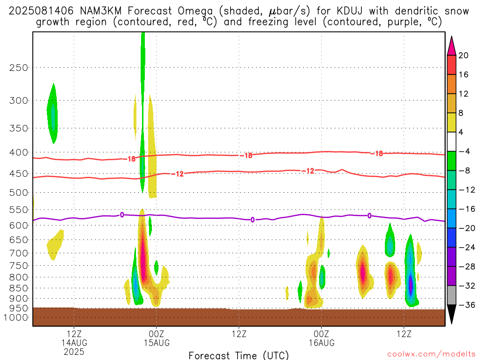Select the 500 pressure level label

pyautogui.click(x=19, y=193)
